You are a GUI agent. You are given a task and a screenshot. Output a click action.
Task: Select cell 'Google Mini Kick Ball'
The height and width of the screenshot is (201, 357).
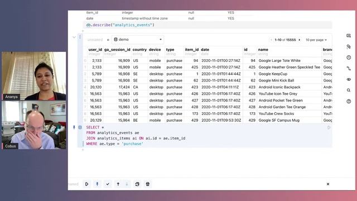pyautogui.click(x=277, y=80)
